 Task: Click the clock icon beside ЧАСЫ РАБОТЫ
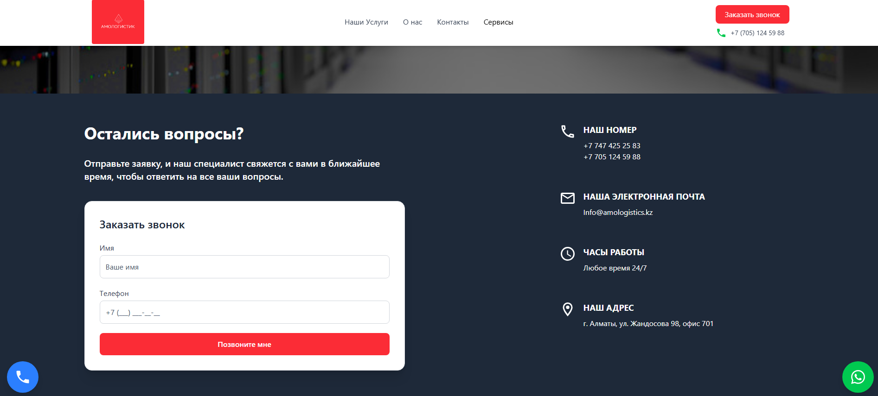(567, 254)
